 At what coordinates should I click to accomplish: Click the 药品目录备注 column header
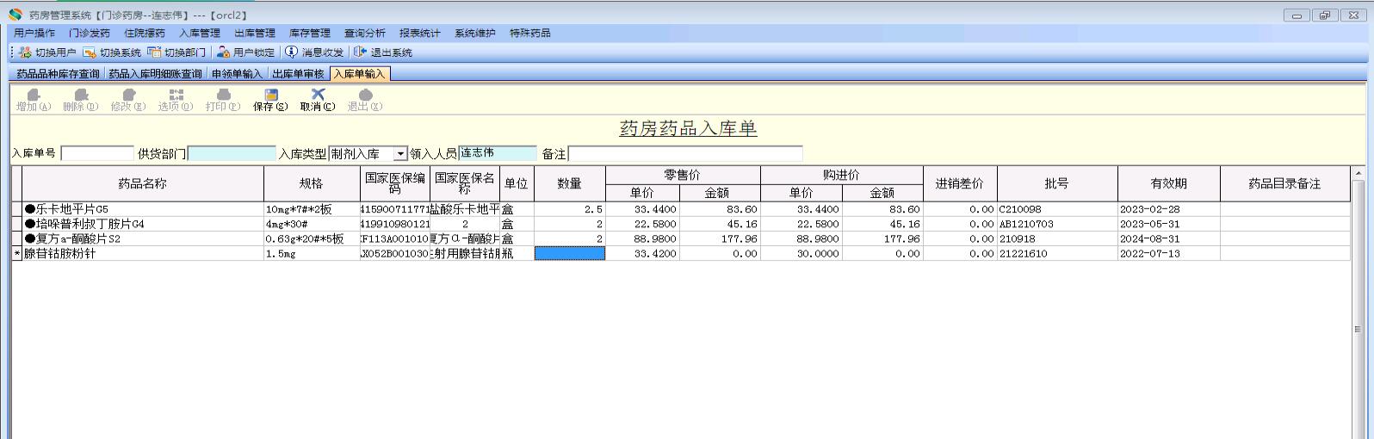pos(1285,183)
